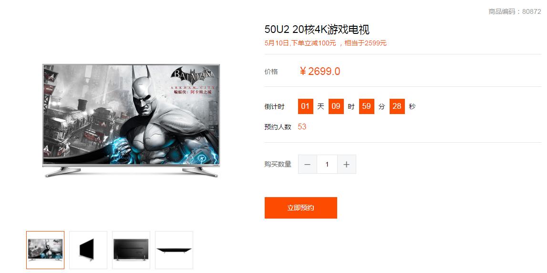Click the minus quantity button
The width and height of the screenshot is (547, 273).
307,164
